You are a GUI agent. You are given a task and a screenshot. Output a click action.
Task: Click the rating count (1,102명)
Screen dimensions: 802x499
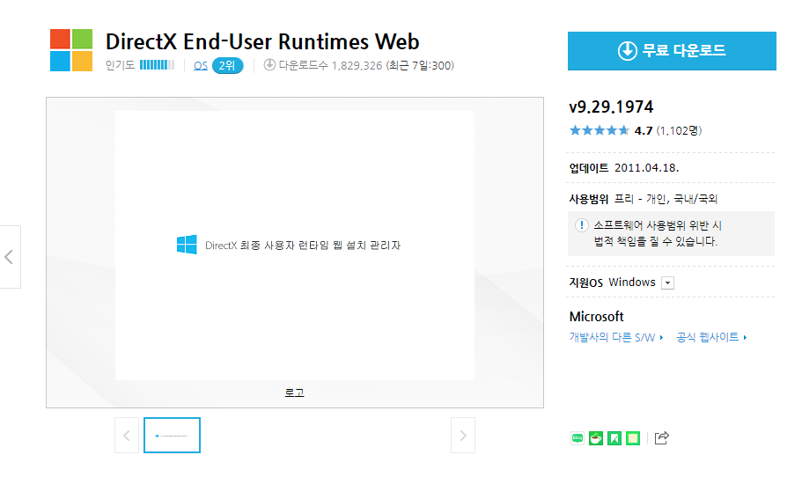click(680, 131)
